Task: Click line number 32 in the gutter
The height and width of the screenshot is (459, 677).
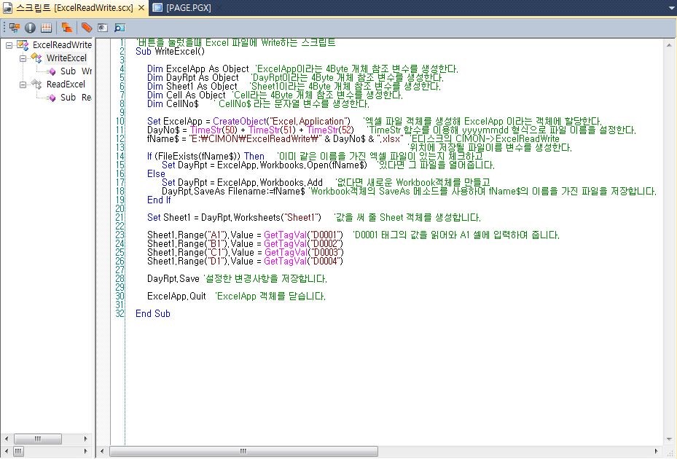Action: [x=120, y=313]
